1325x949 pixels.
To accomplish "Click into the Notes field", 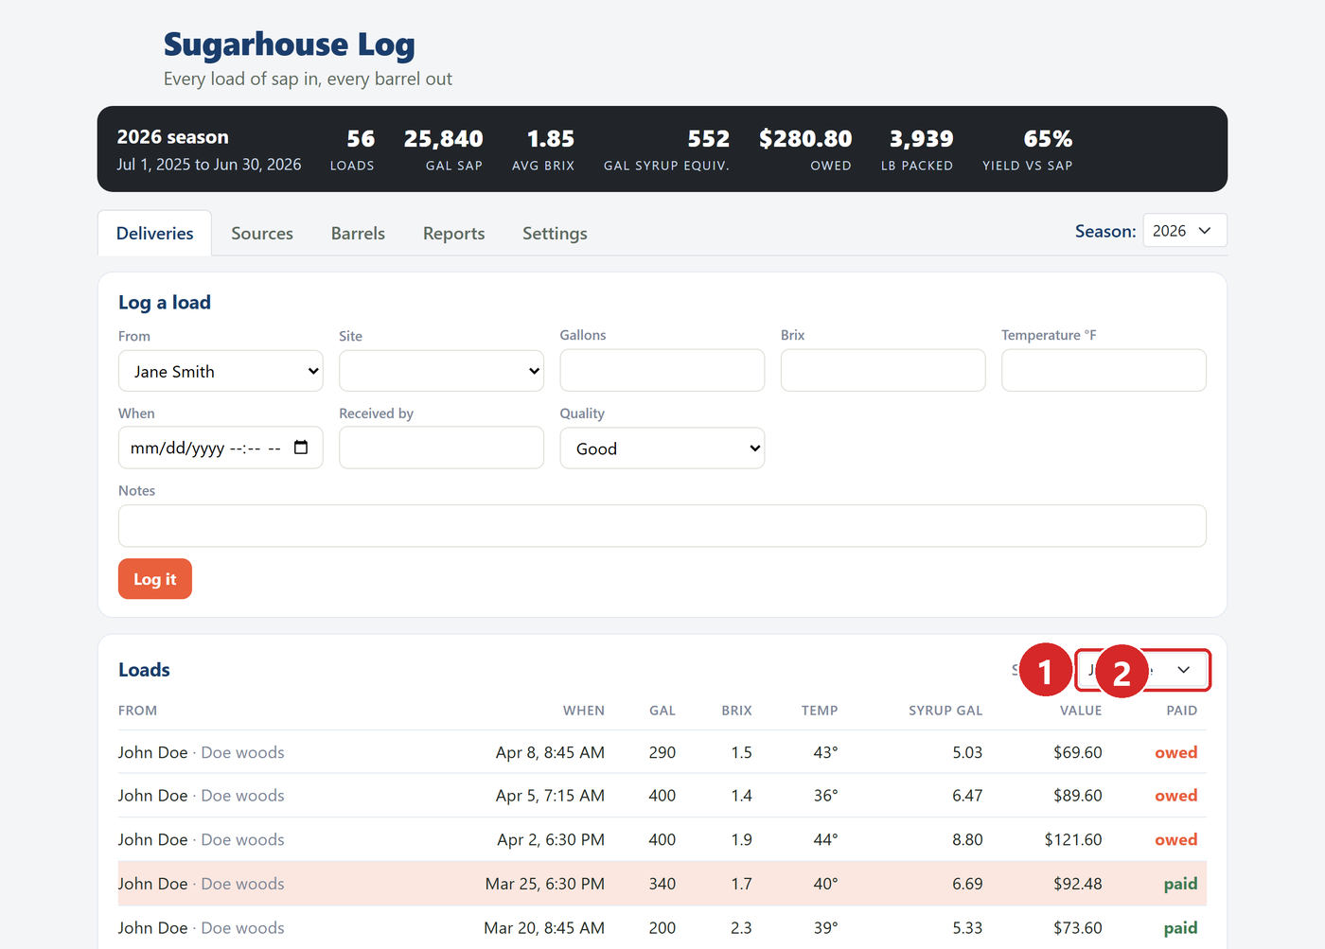I will pos(662,526).
